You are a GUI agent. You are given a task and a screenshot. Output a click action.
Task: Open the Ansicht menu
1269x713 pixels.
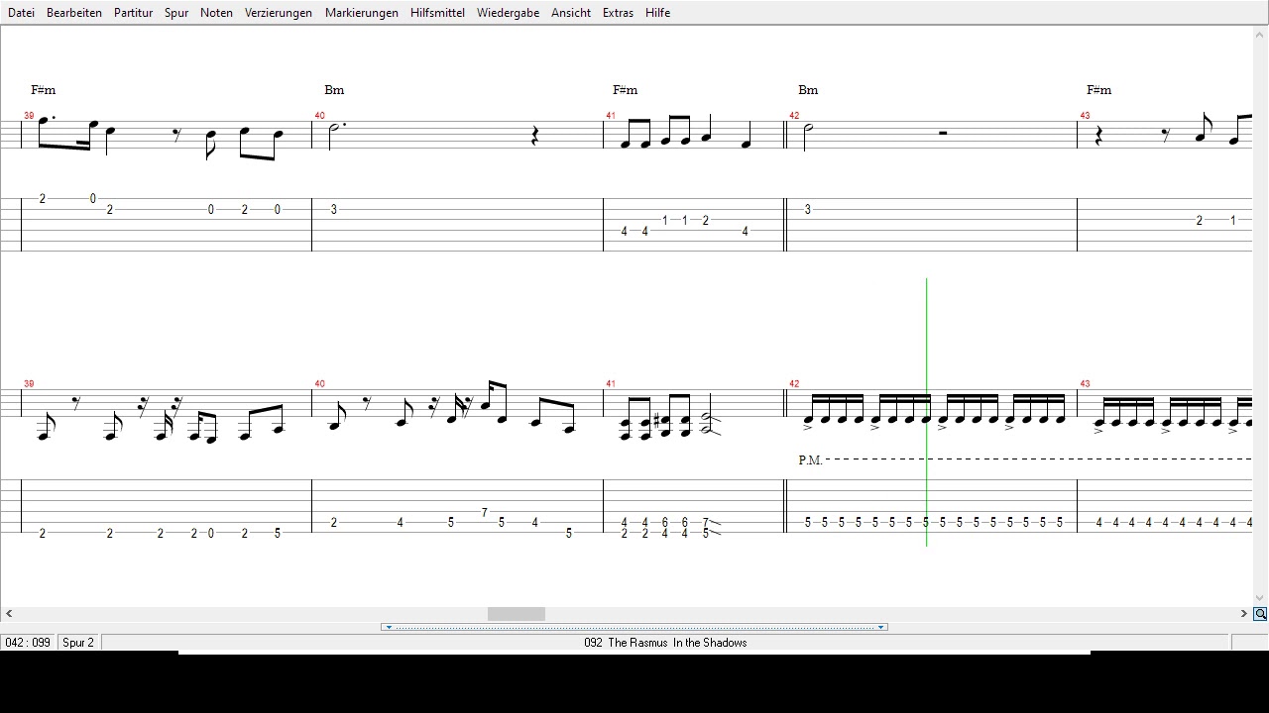tap(571, 13)
